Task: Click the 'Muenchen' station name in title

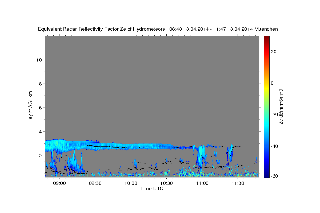Action: coord(266,29)
